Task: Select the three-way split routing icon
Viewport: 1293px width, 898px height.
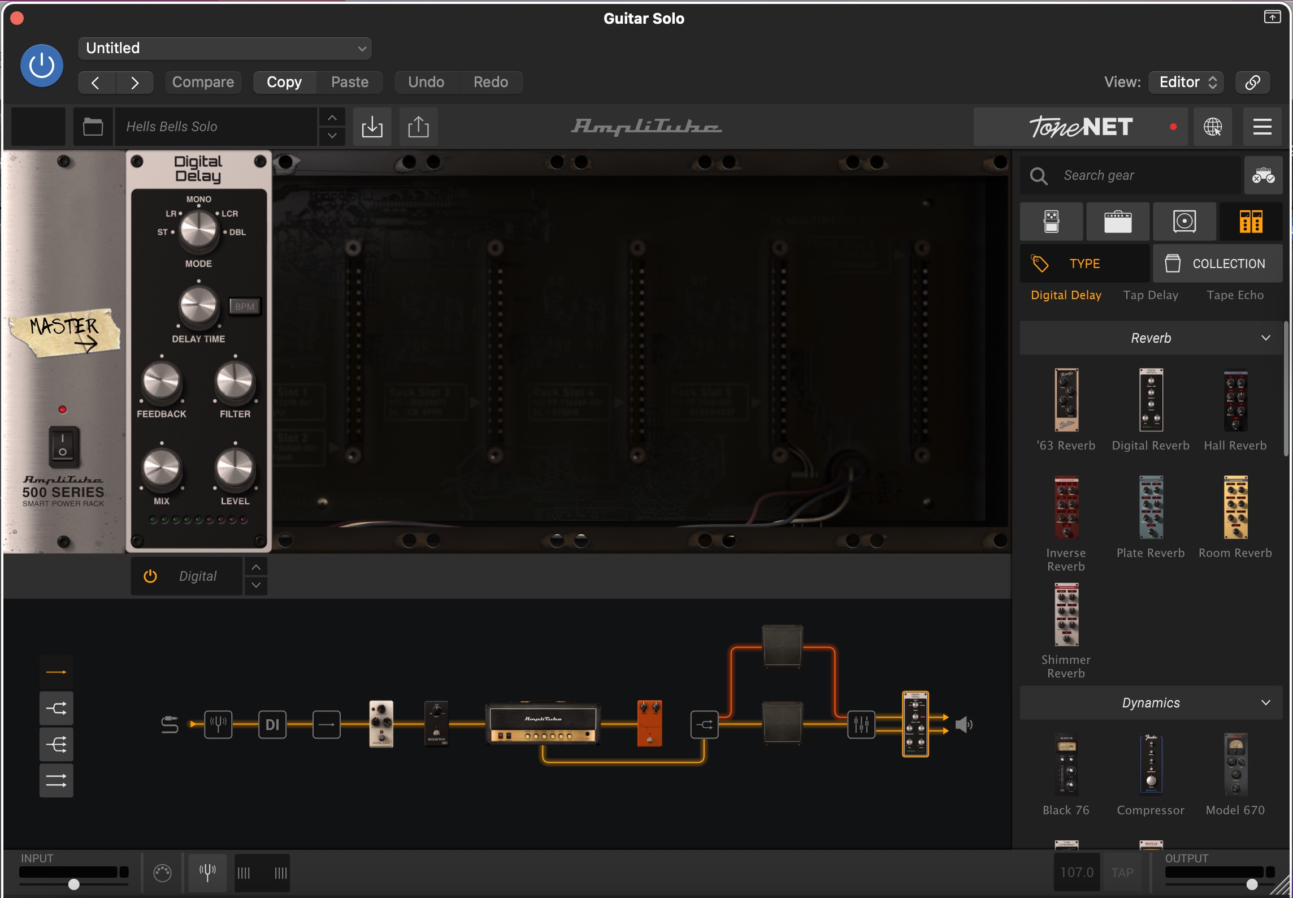Action: 56,744
